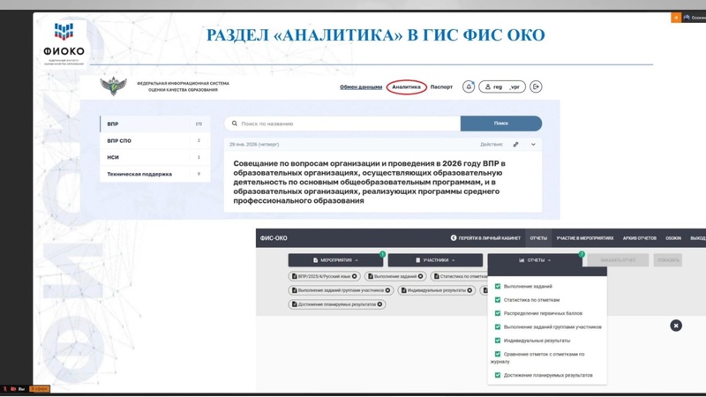Open the Аналитика section

[406, 86]
